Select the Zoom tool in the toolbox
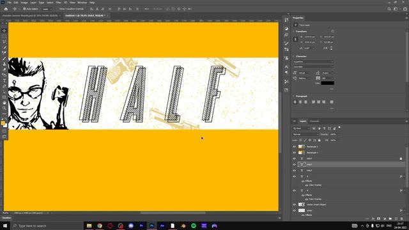 (x=4, y=108)
